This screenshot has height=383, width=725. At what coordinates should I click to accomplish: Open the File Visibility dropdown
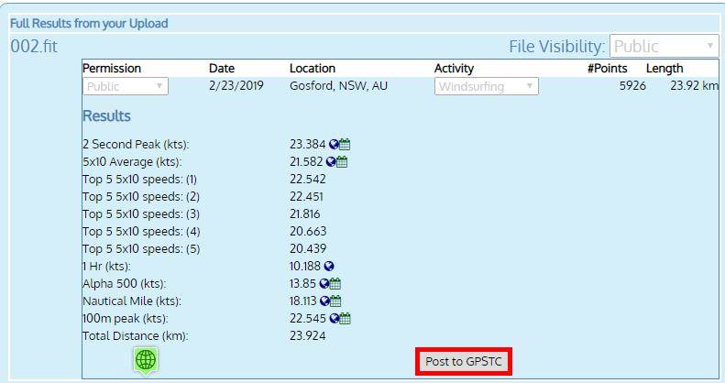(x=665, y=46)
